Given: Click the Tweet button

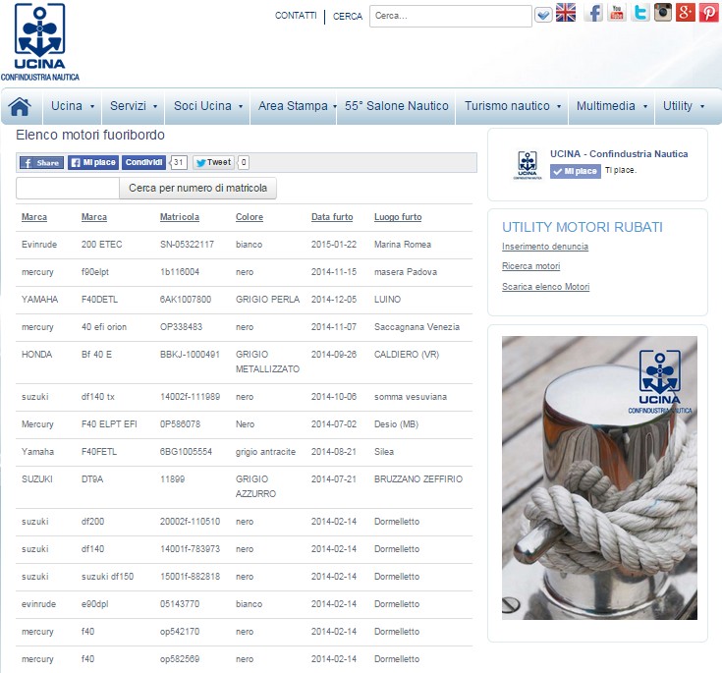Looking at the screenshot, I should 213,163.
